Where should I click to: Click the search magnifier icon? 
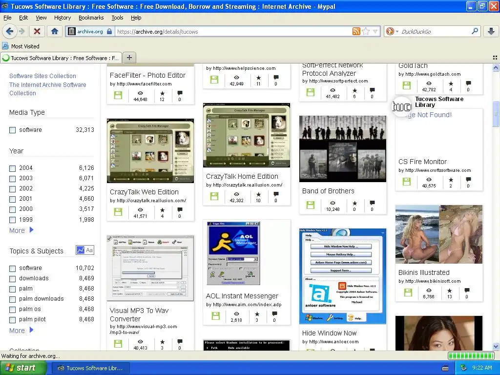(475, 31)
